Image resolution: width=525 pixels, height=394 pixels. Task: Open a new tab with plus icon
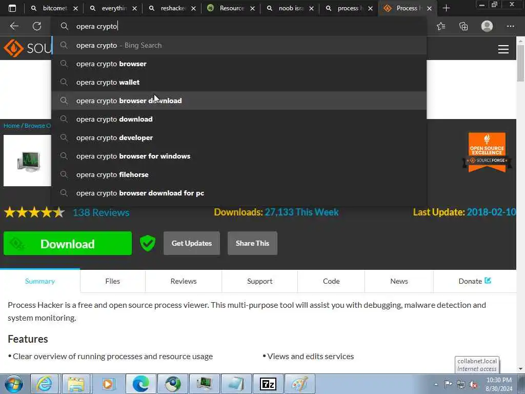pyautogui.click(x=446, y=8)
